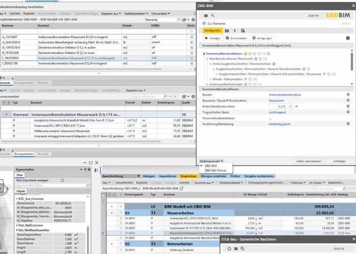
Task: Switch to the Konfigurator tab
Action: click(x=213, y=30)
